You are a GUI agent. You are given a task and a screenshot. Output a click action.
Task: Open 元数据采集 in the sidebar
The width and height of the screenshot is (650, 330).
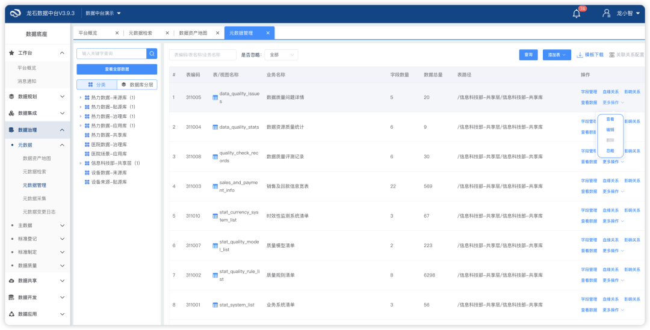click(x=34, y=199)
